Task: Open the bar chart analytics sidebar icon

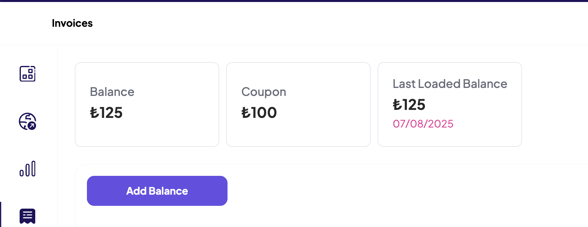Action: point(28,169)
